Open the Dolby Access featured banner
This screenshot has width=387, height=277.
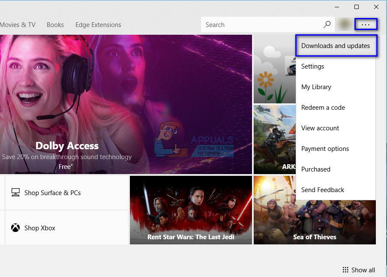[126, 104]
